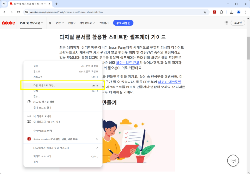Open a new tab with plus button

[56, 4]
